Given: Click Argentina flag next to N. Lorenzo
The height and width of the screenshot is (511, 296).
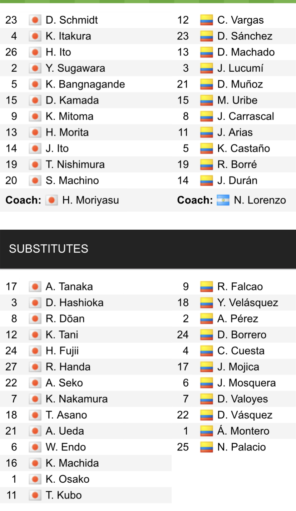Looking at the screenshot, I should tap(223, 200).
